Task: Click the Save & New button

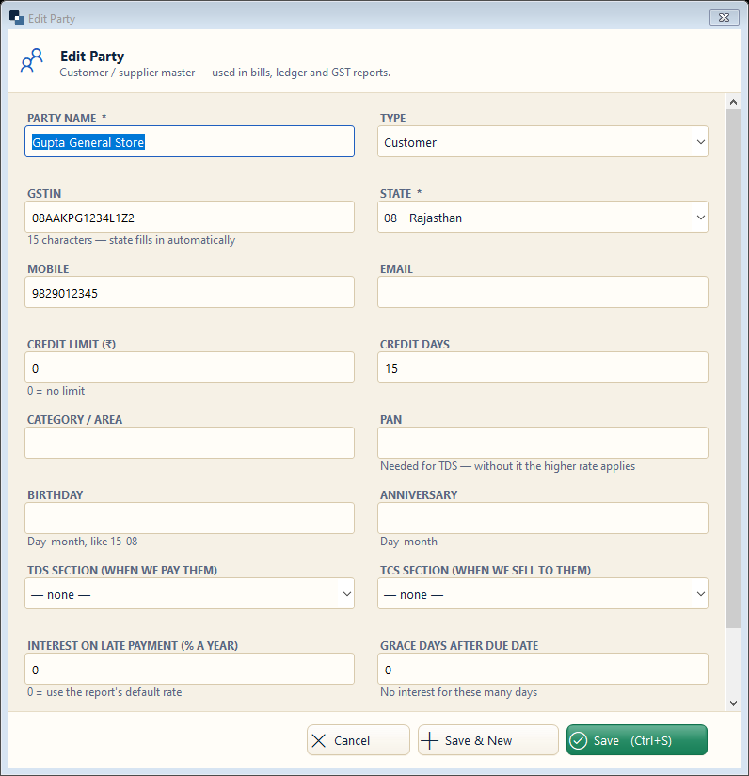Action: pos(488,740)
